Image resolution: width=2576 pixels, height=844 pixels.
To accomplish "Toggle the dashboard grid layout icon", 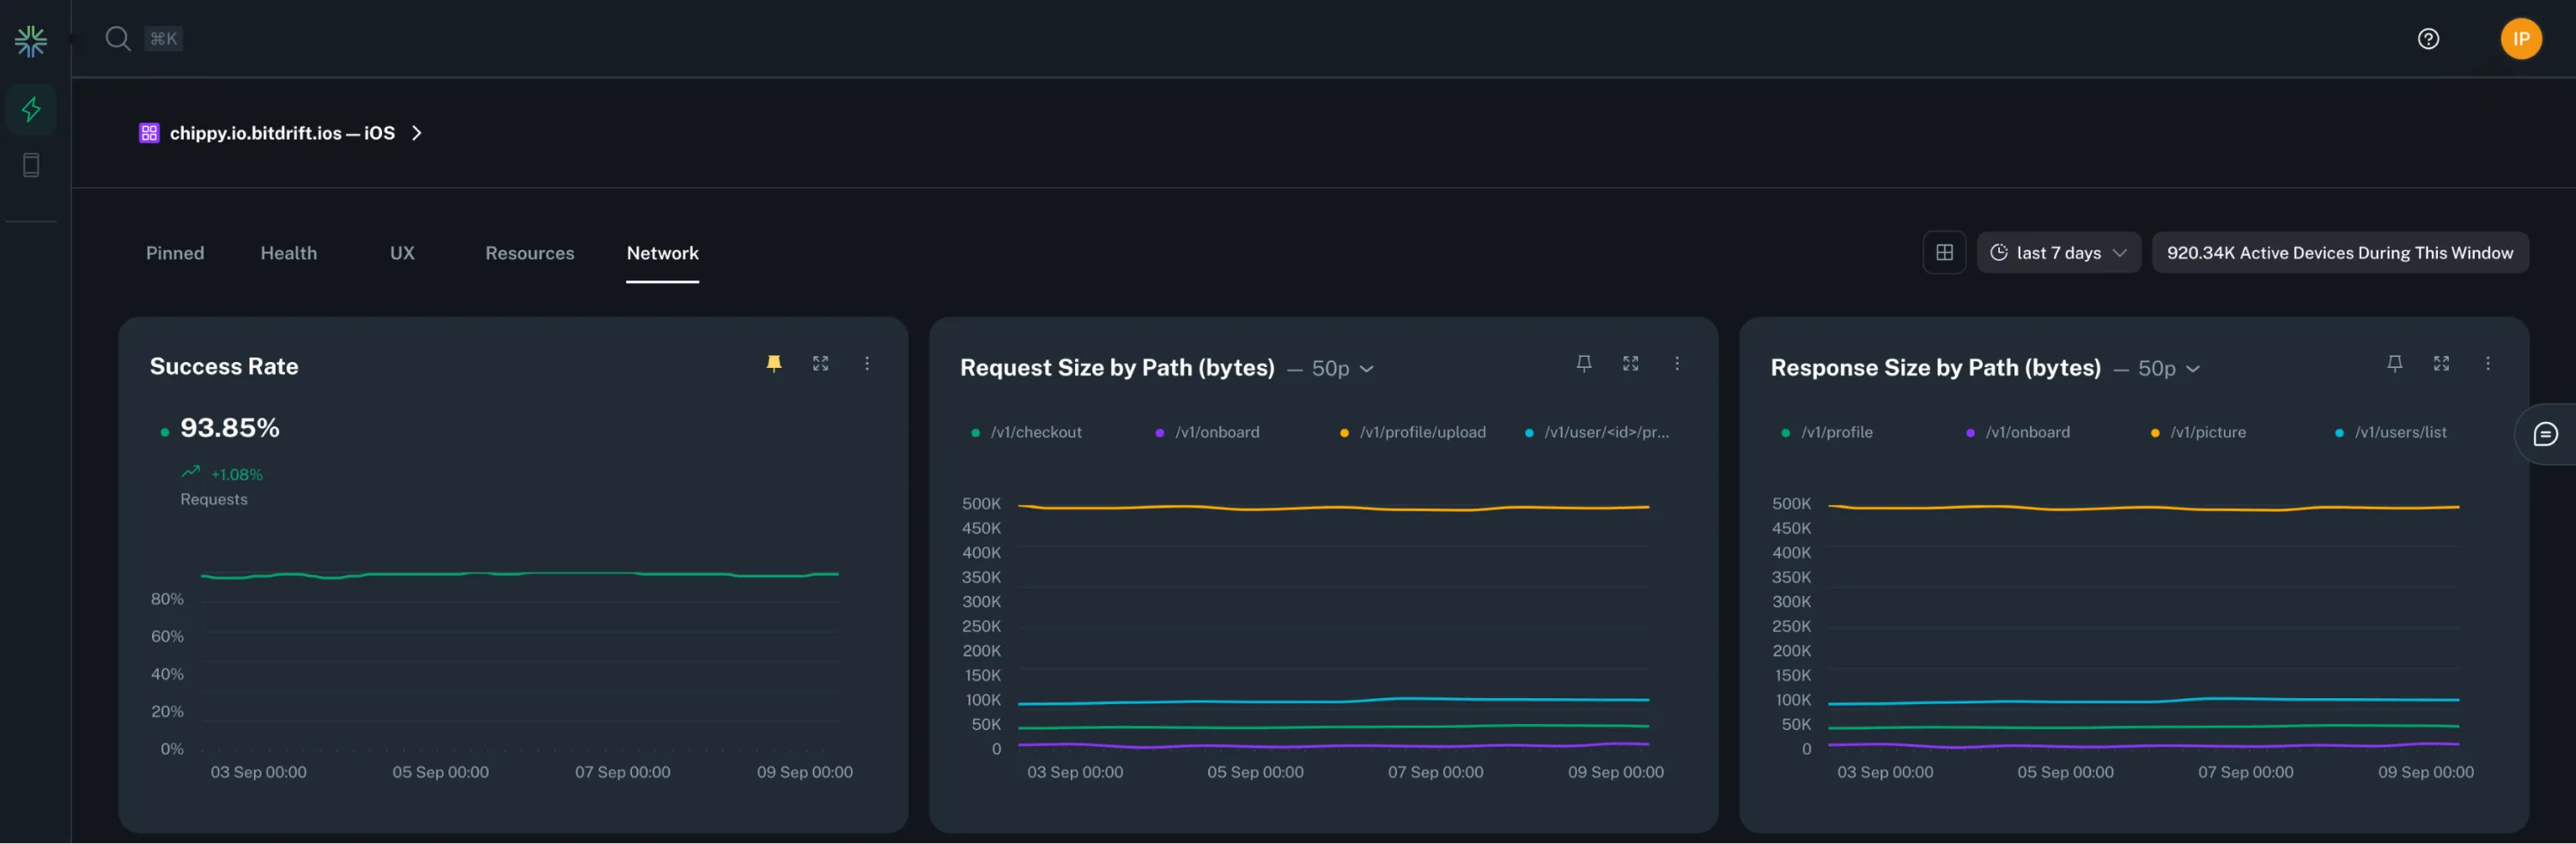I will tap(1944, 253).
